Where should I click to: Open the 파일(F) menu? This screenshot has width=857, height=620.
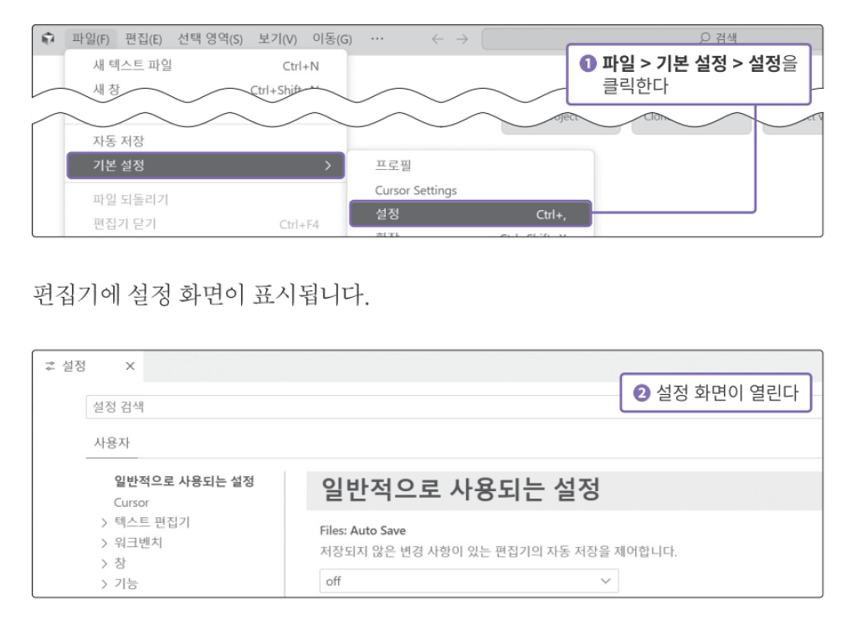coord(90,38)
